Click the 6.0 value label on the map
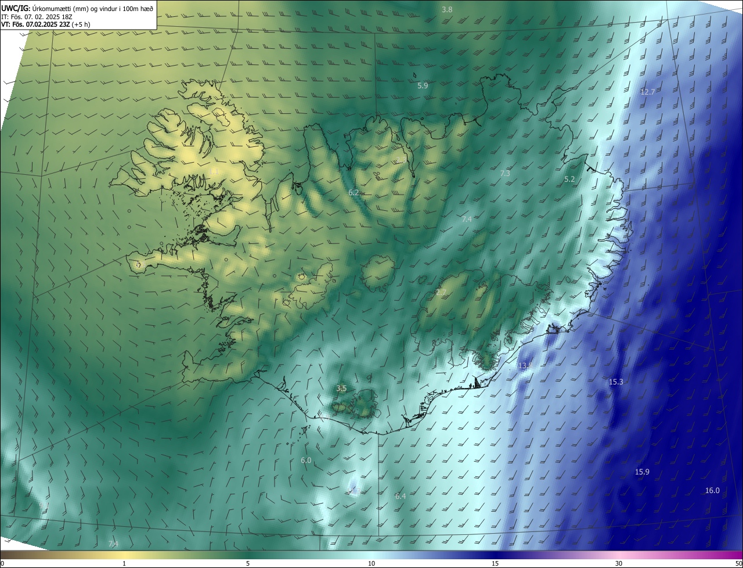Screen dimensions: 743x568 tap(306, 460)
